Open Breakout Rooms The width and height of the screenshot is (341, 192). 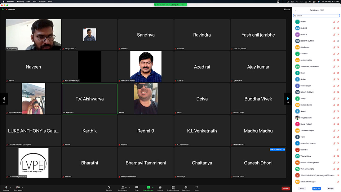coord(173,187)
